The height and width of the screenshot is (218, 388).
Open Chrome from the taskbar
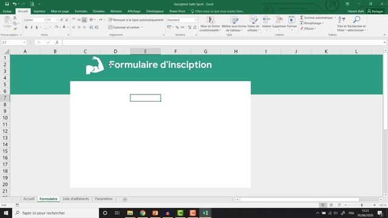pos(142,213)
